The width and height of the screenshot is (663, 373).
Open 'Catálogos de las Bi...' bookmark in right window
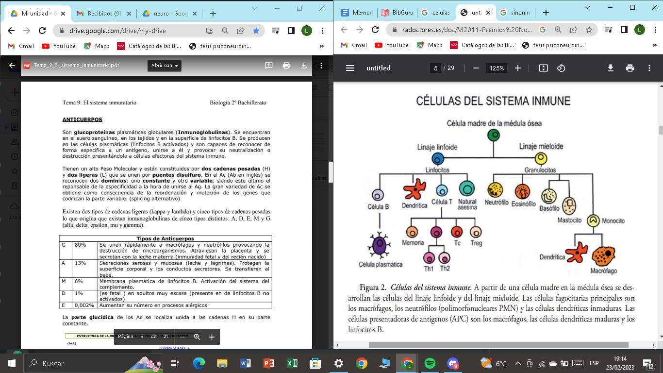pos(482,45)
